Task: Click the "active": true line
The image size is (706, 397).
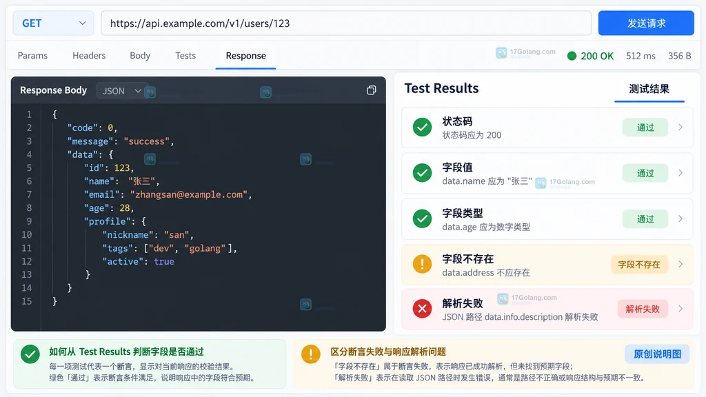Action: point(138,261)
